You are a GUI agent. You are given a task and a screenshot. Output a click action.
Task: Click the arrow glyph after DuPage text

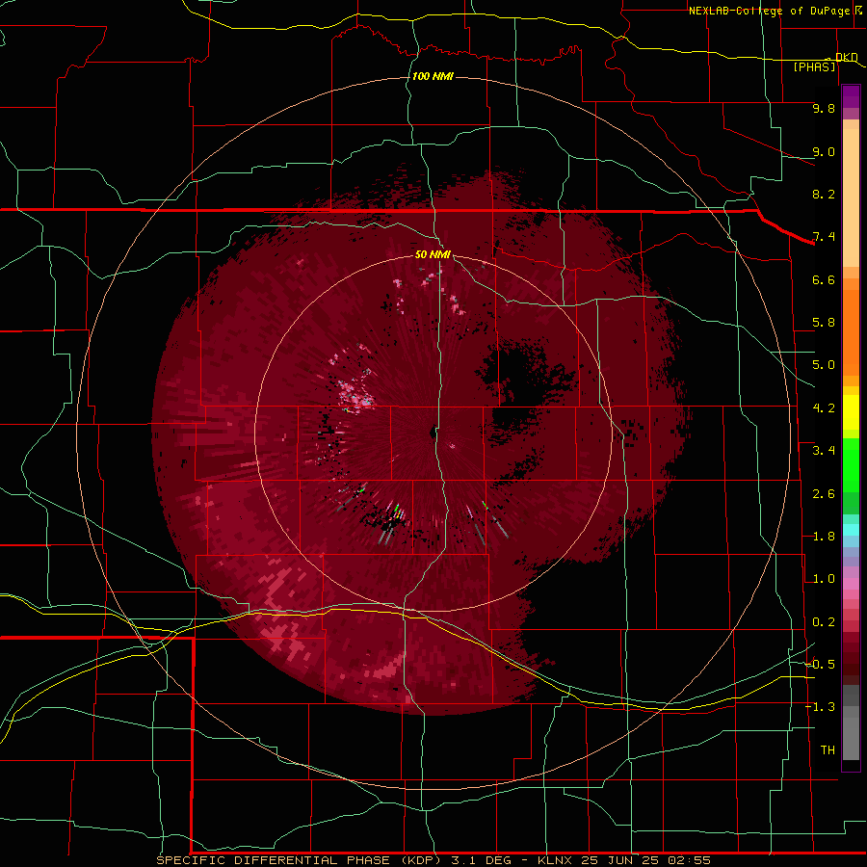[x=857, y=10]
